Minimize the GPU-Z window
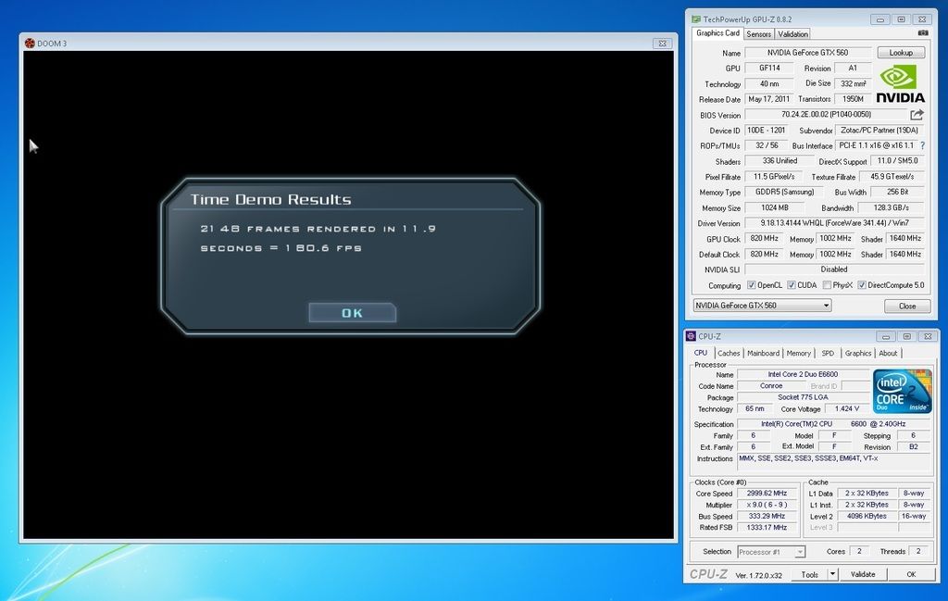 (x=880, y=19)
